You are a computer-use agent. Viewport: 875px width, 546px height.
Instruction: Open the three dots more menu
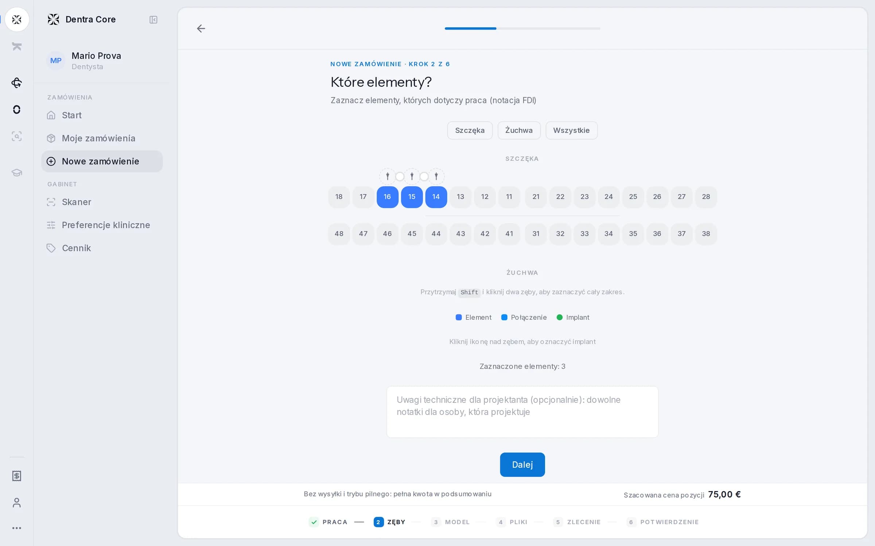[x=17, y=528]
